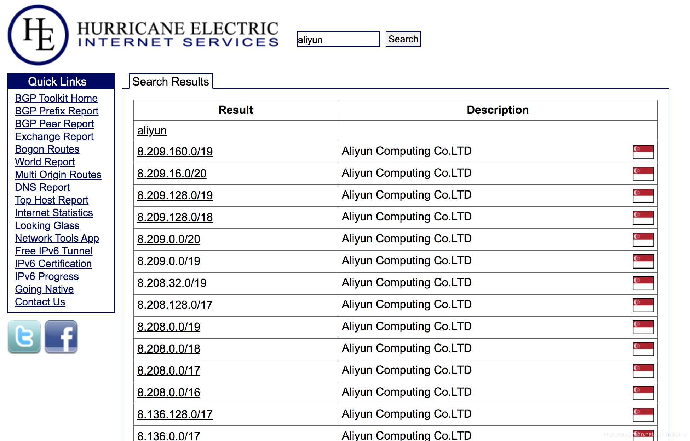Click the flag icon in 8.209.0.0/20 row
The image size is (690, 441).
[x=643, y=240]
